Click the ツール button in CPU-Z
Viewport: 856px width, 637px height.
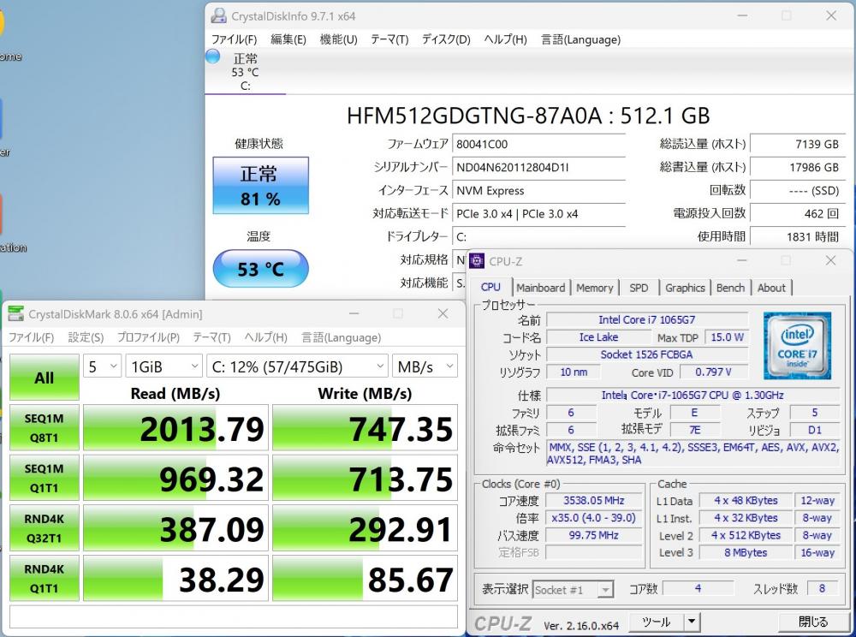[x=656, y=622]
